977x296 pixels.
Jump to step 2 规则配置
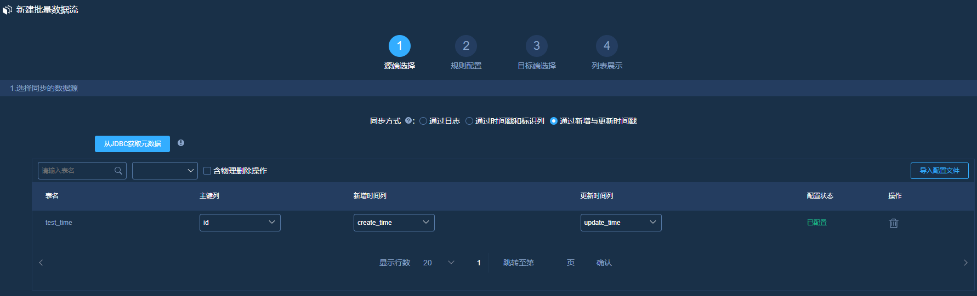465,46
